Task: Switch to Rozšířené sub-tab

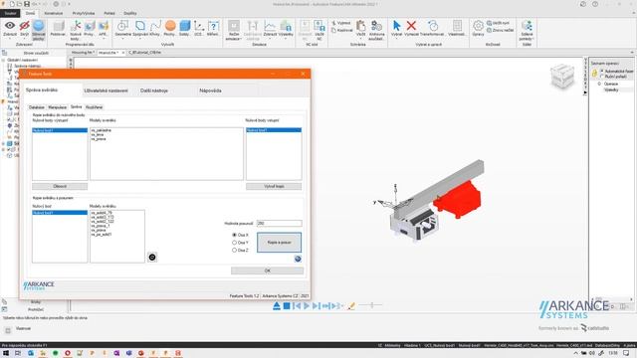Action: pyautogui.click(x=94, y=107)
